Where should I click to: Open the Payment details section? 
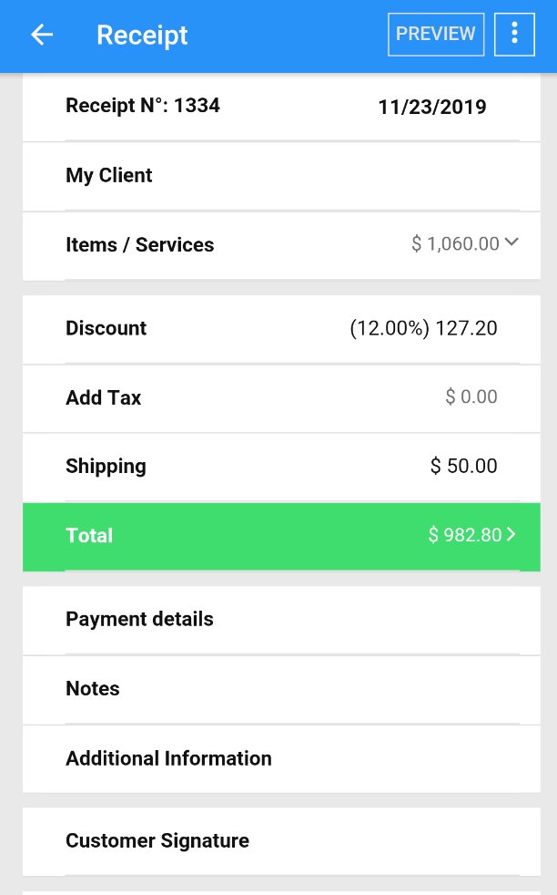139,620
